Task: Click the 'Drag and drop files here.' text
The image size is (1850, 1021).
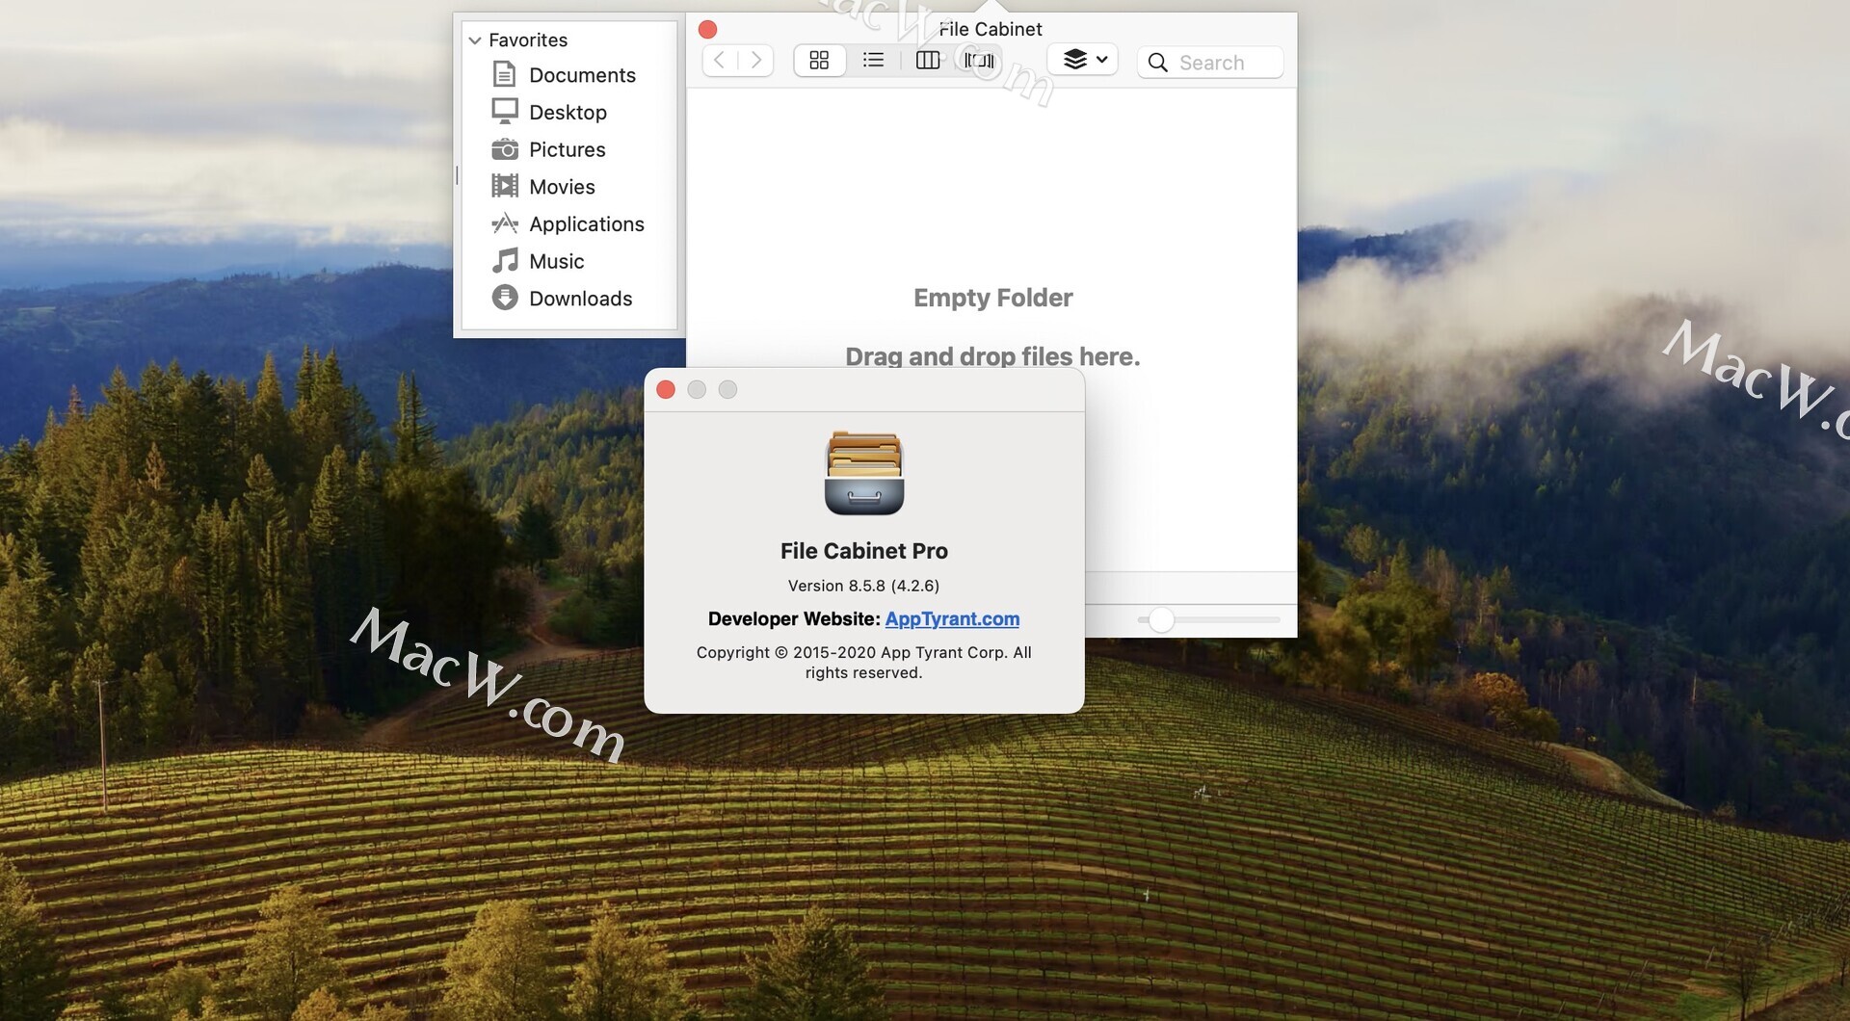Action: (x=992, y=356)
